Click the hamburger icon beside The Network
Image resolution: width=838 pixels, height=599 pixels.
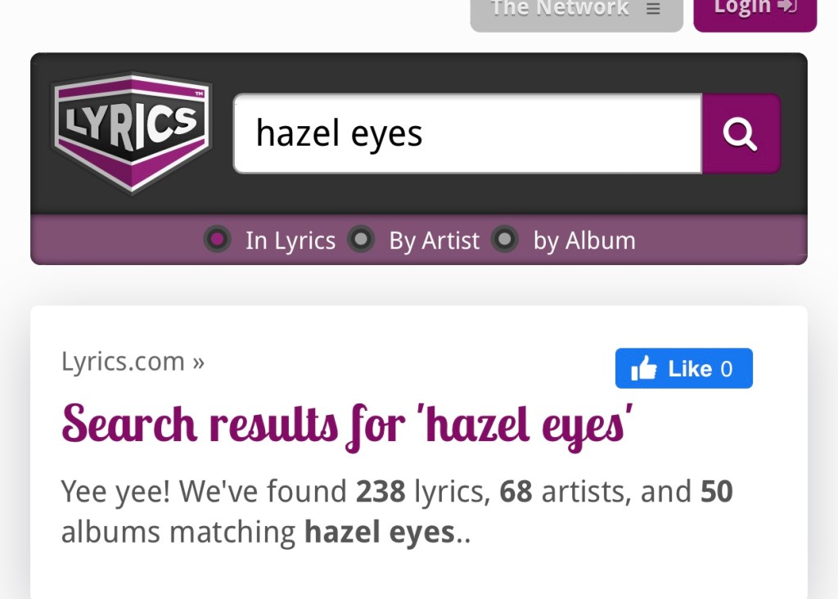652,9
